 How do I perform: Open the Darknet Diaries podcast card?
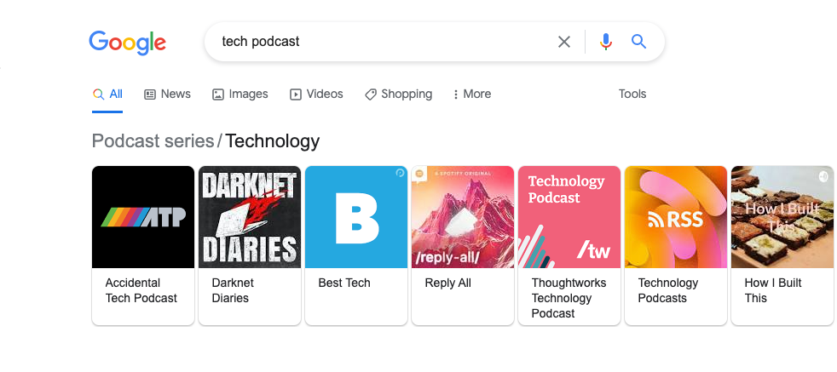(250, 245)
